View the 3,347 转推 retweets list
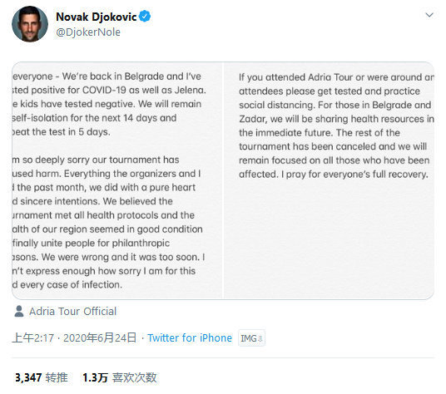The height and width of the screenshot is (394, 446). [42, 377]
